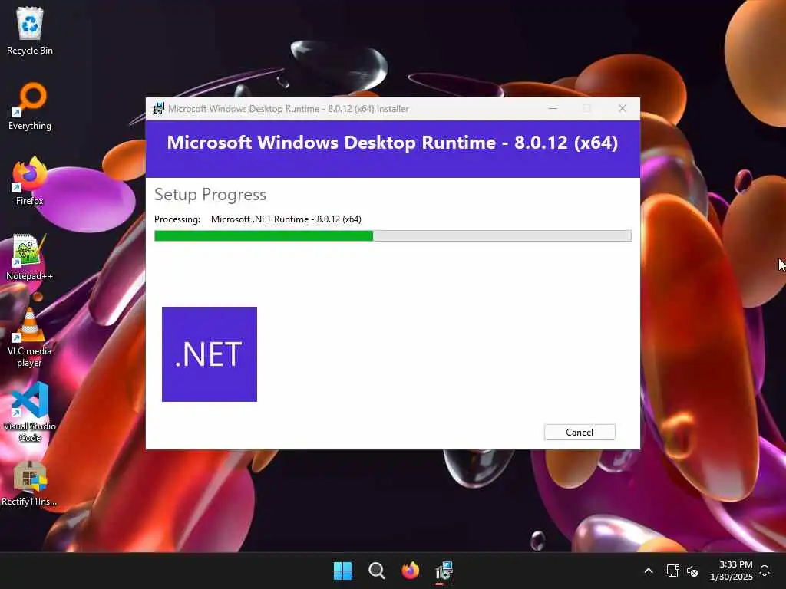
Task: Select the Notepad++ desktop shortcut
Action: tap(30, 257)
